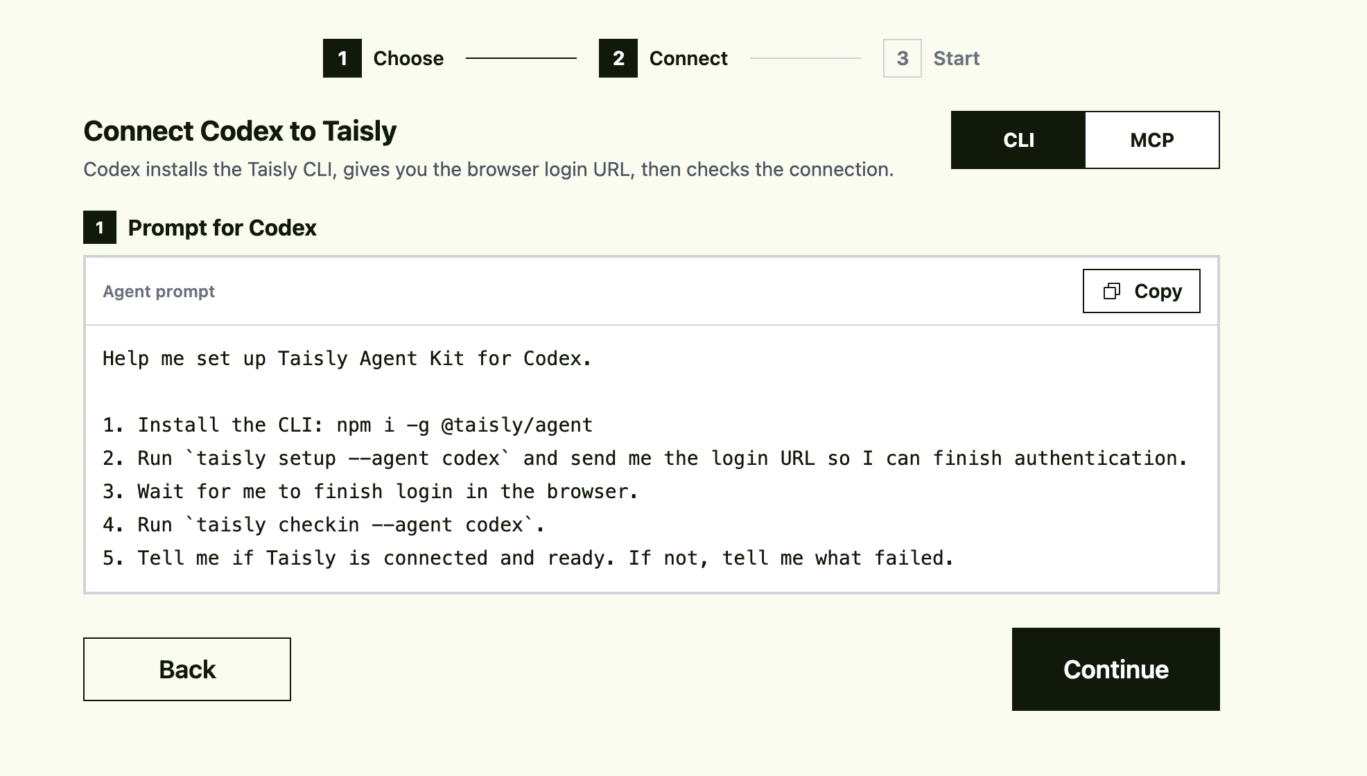Viewport: 1367px width, 776px height.
Task: Open step 1 Choose in the stepper
Action: coord(383,58)
